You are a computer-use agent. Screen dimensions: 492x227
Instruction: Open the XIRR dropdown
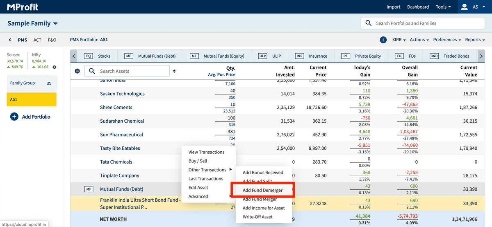[x=399, y=40]
